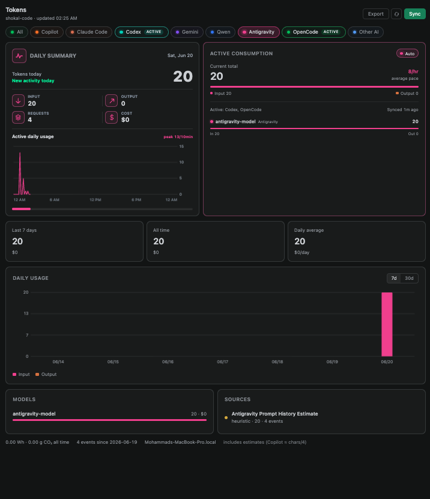Select the All filter chip
430x499 pixels.
tap(17, 32)
